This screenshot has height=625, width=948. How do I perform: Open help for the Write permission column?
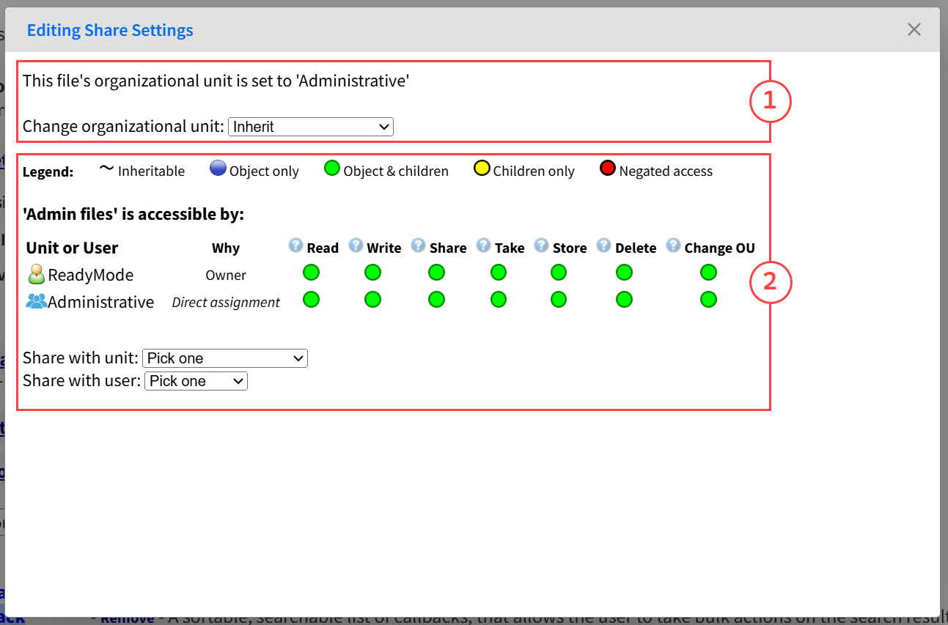click(356, 245)
